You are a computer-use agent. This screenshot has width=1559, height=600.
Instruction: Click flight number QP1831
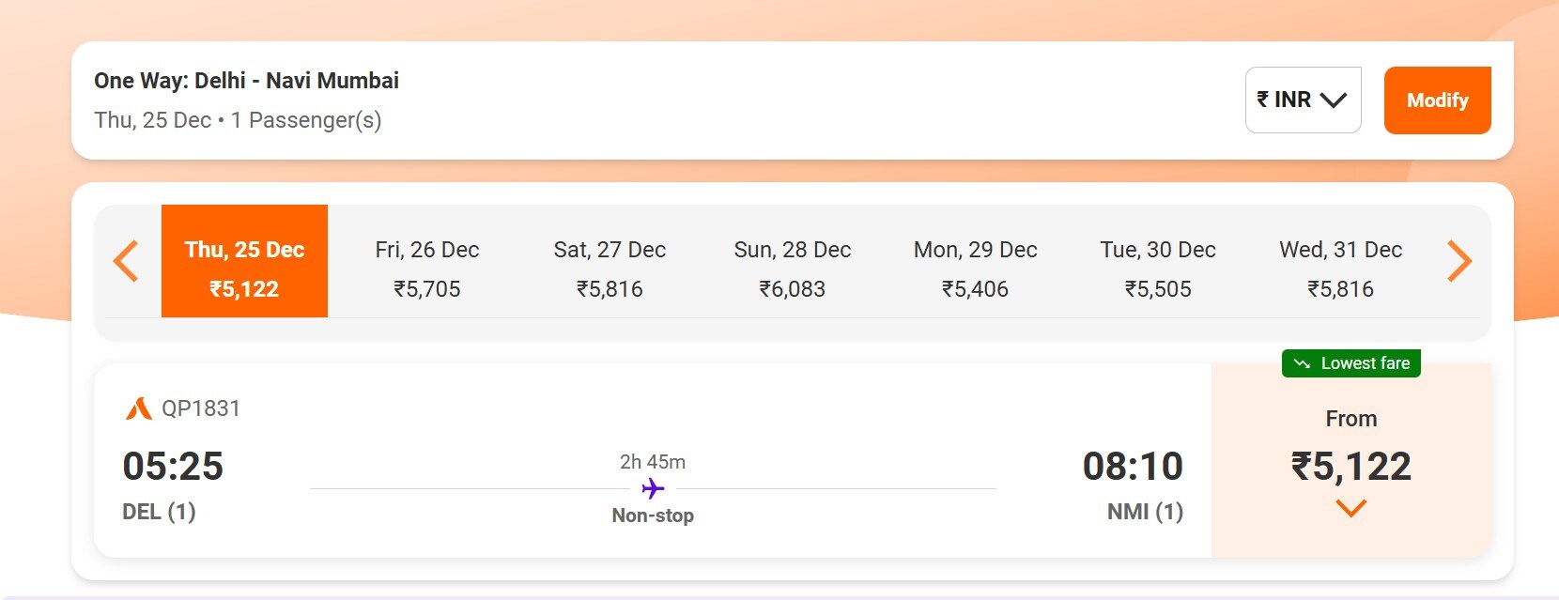click(x=201, y=408)
